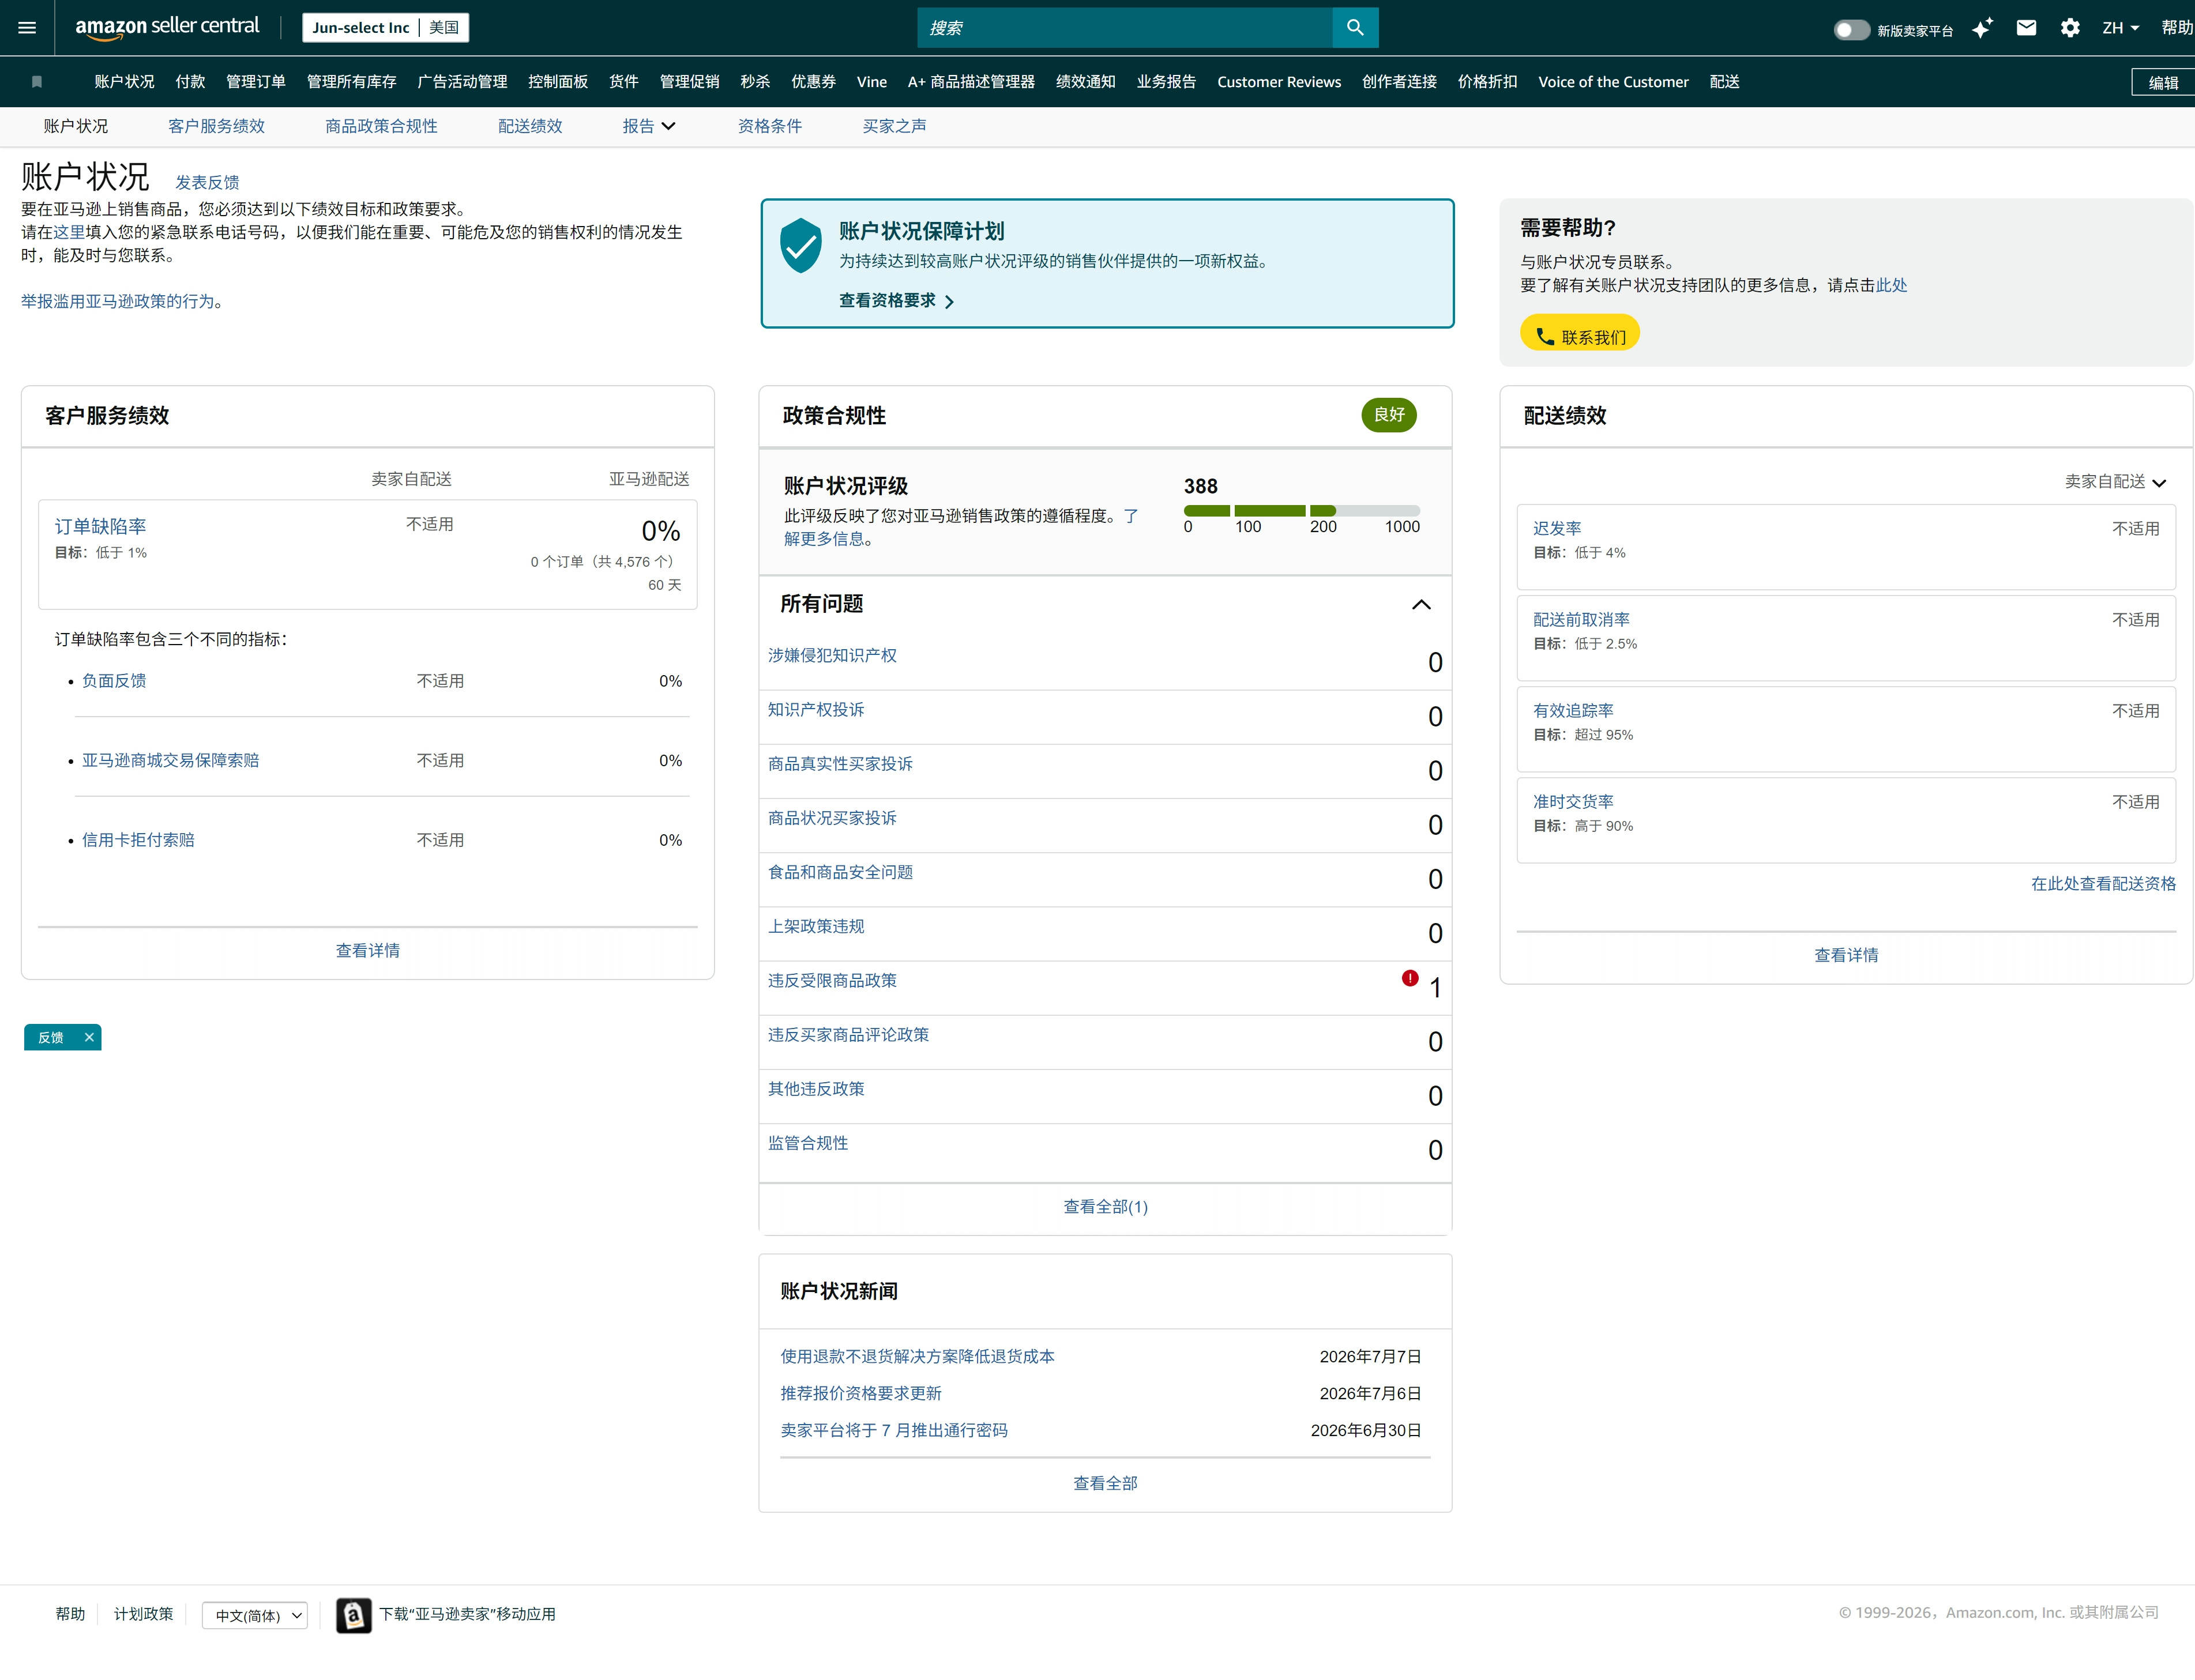Viewport: 2195px width, 1680px height.
Task: Close the feedback tag with the X
Action: 89,1037
